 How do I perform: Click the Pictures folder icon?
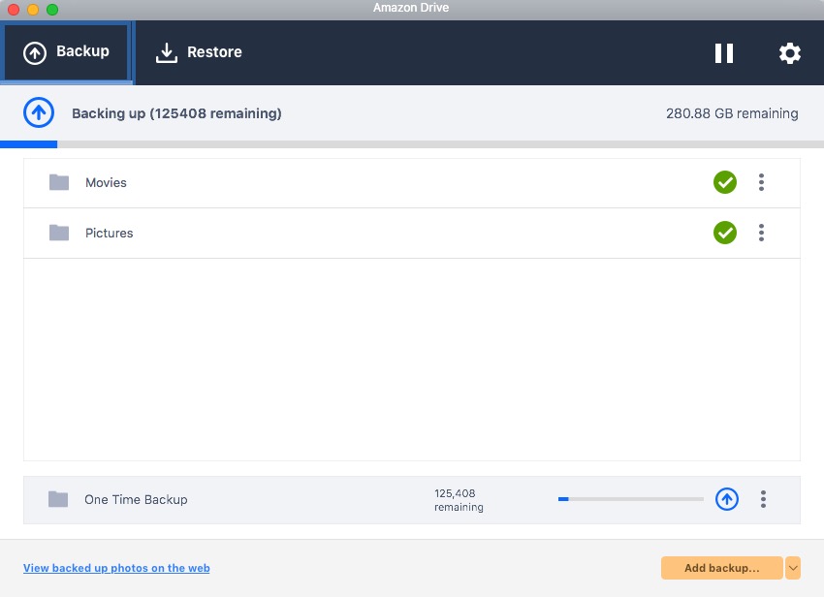pos(59,233)
